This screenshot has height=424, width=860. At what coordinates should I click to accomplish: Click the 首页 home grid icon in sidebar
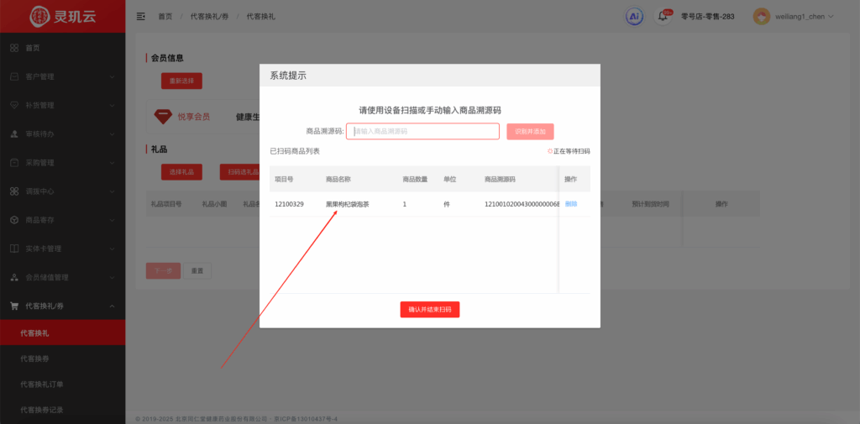click(14, 48)
